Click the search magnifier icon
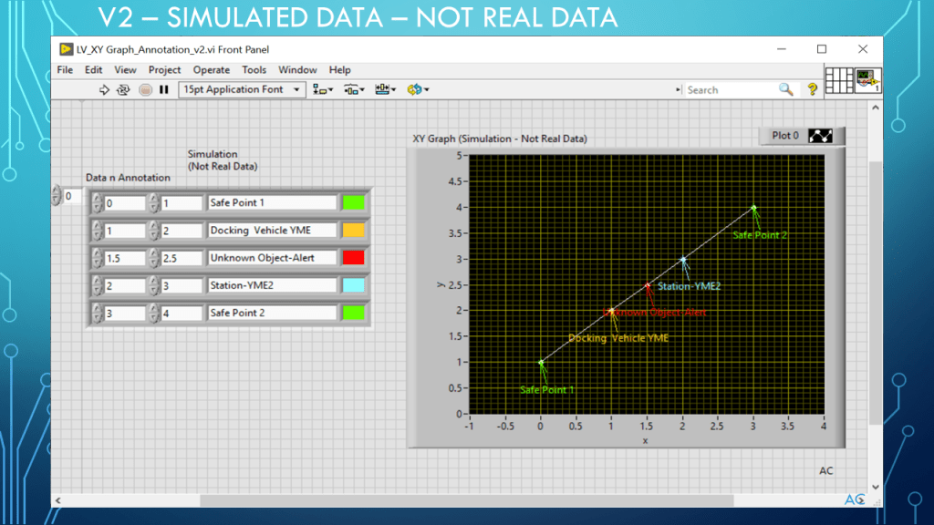This screenshot has width=934, height=525. coord(785,89)
